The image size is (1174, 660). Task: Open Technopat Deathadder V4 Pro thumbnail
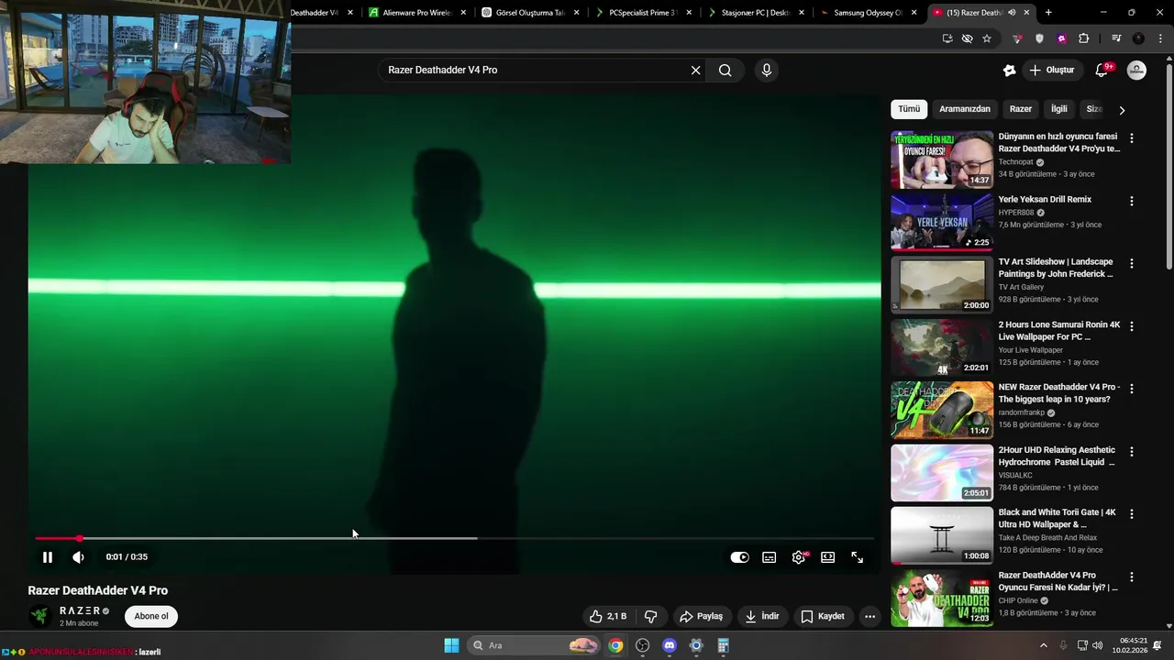942,159
